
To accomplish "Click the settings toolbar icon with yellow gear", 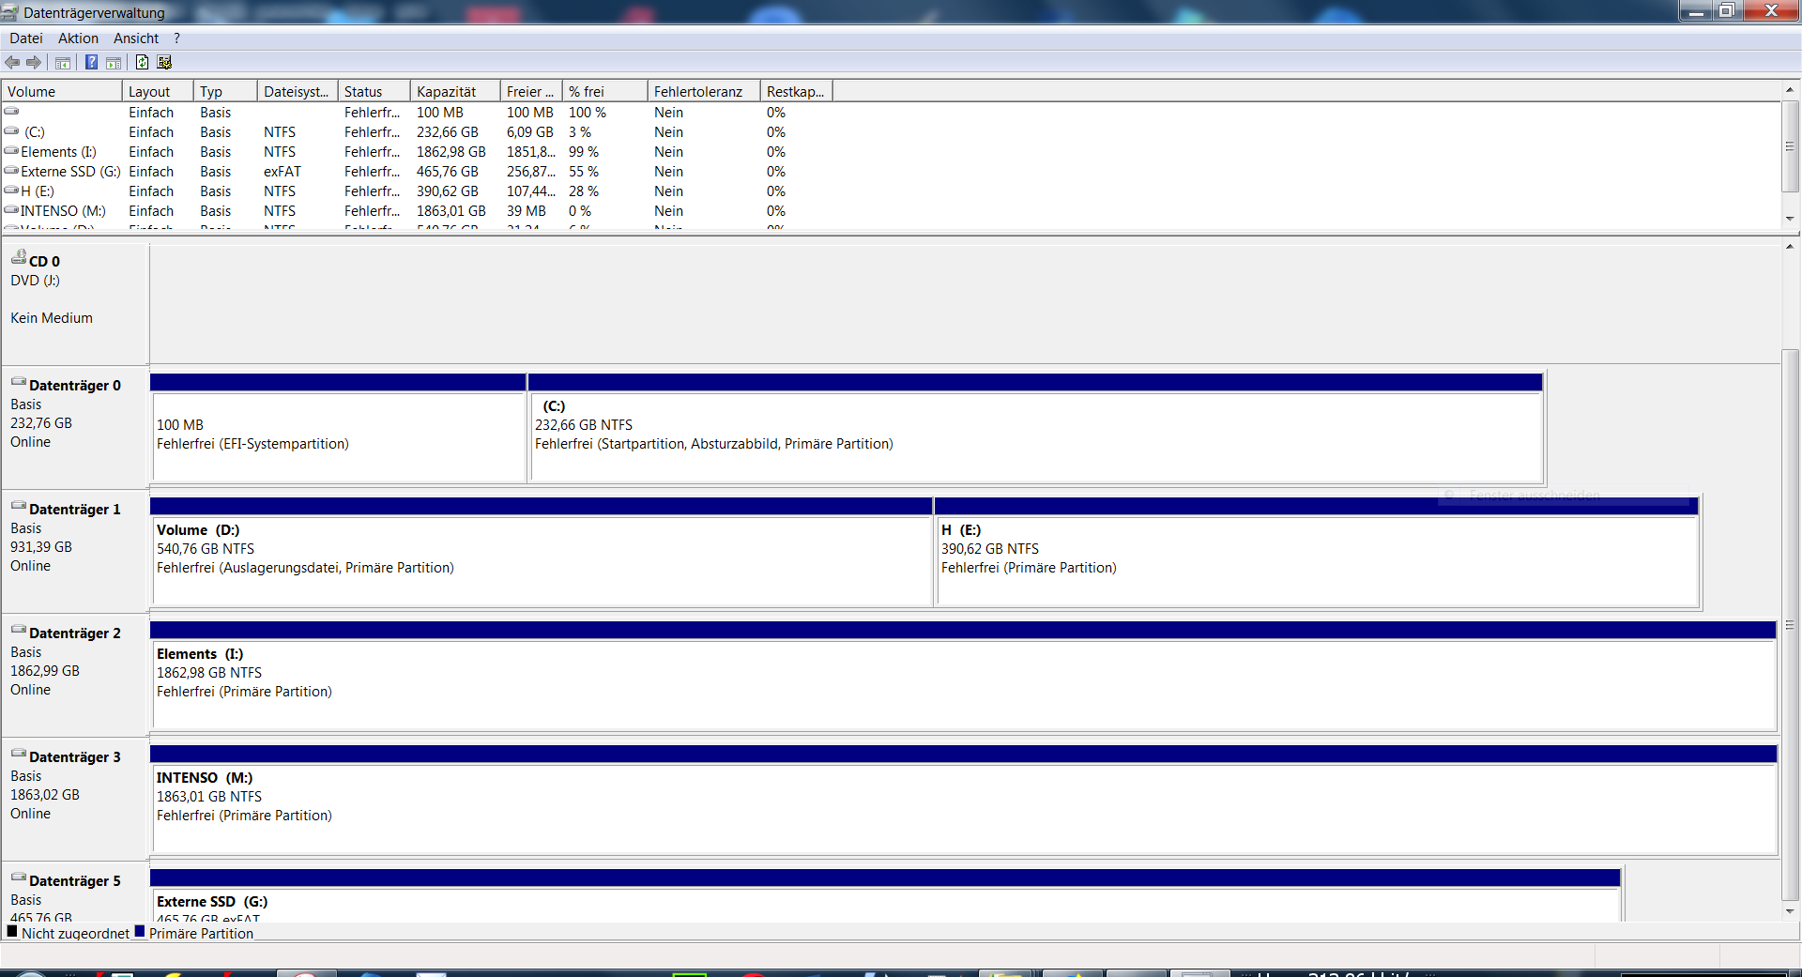I will coord(164,62).
